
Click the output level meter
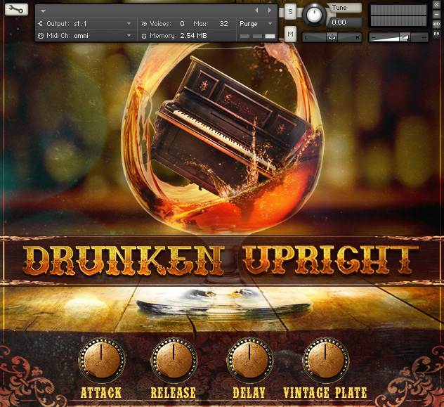pos(398,15)
